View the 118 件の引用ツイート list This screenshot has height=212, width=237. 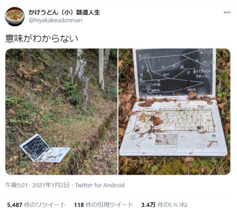tap(103, 205)
